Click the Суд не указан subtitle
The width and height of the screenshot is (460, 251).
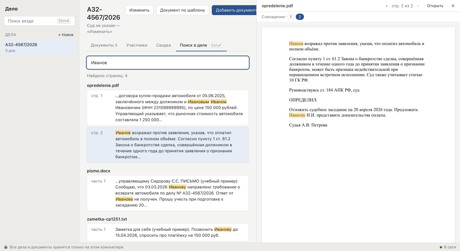pos(103,28)
